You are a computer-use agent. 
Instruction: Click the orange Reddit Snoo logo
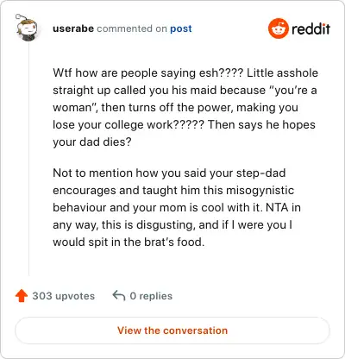click(x=278, y=28)
